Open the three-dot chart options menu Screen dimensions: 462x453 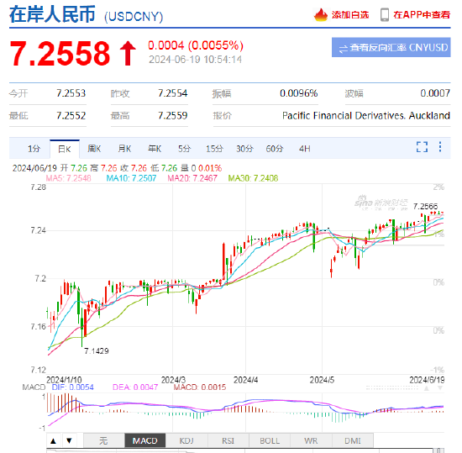point(440,147)
